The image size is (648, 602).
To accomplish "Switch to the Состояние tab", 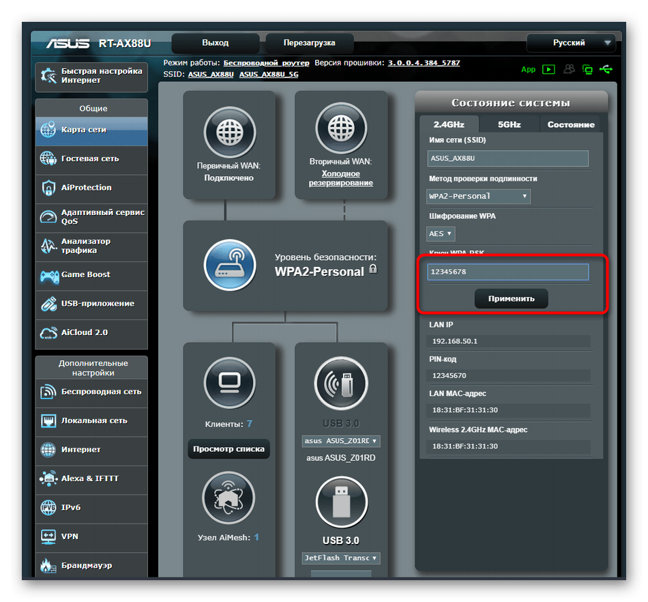I will (571, 124).
